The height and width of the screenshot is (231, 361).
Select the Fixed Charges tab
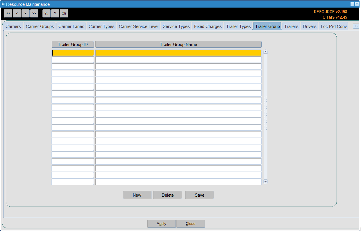click(208, 26)
